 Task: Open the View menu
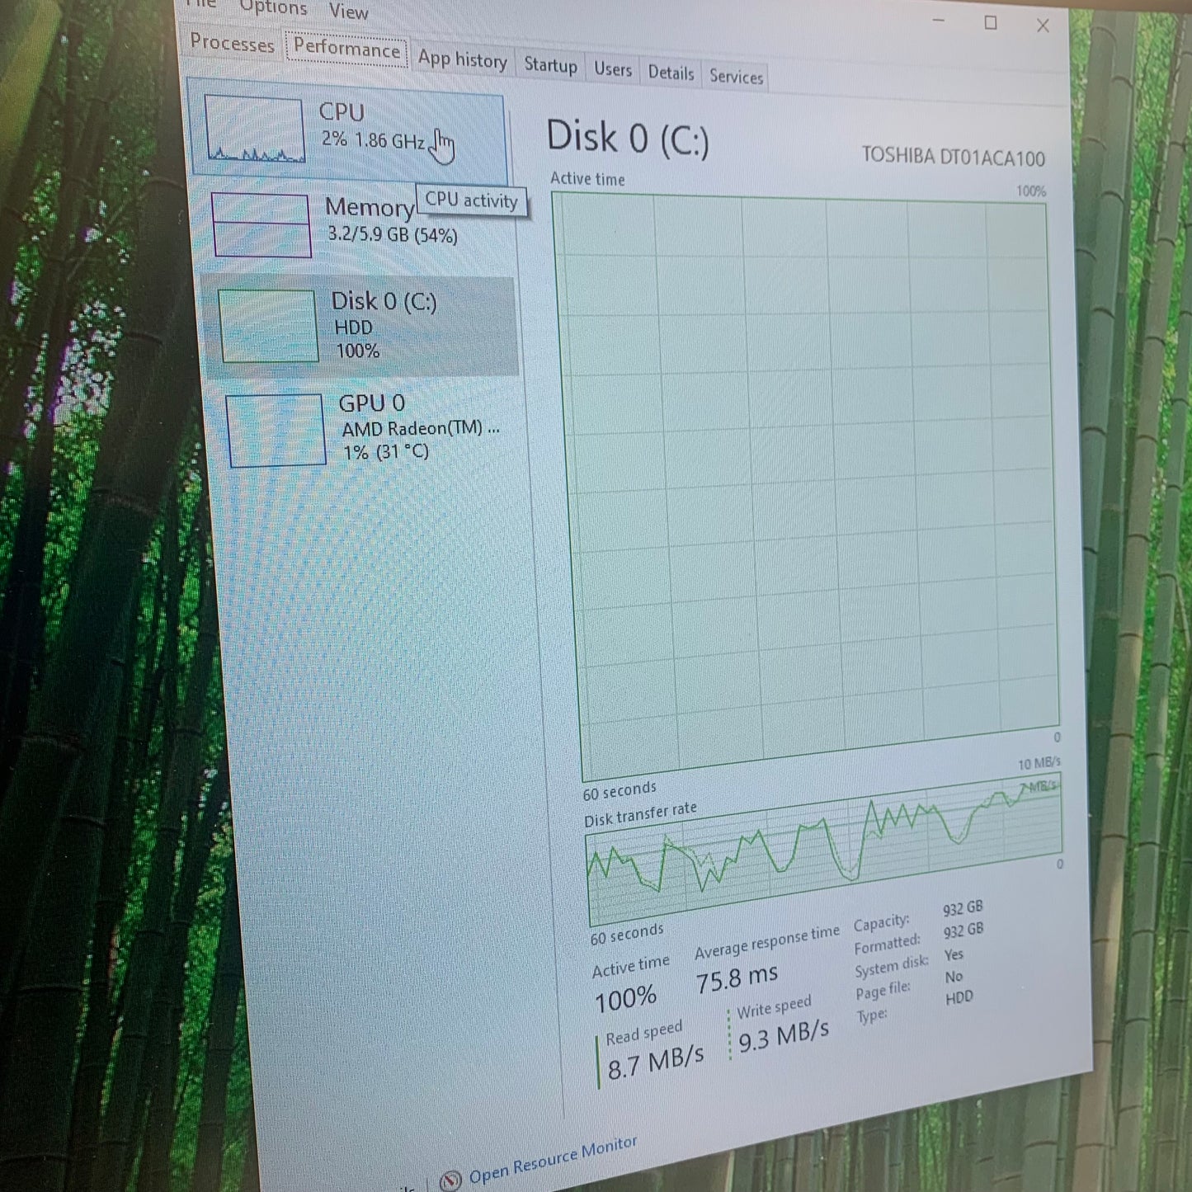point(348,13)
